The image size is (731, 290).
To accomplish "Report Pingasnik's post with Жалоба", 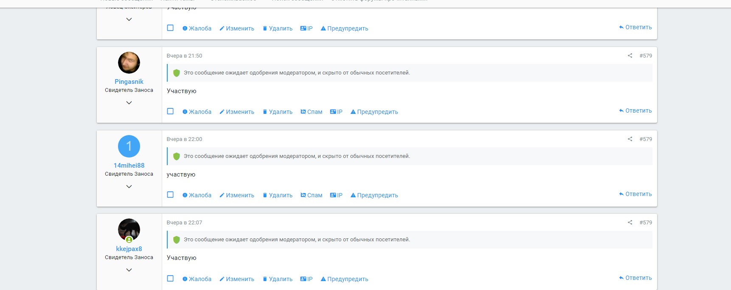I will 197,112.
